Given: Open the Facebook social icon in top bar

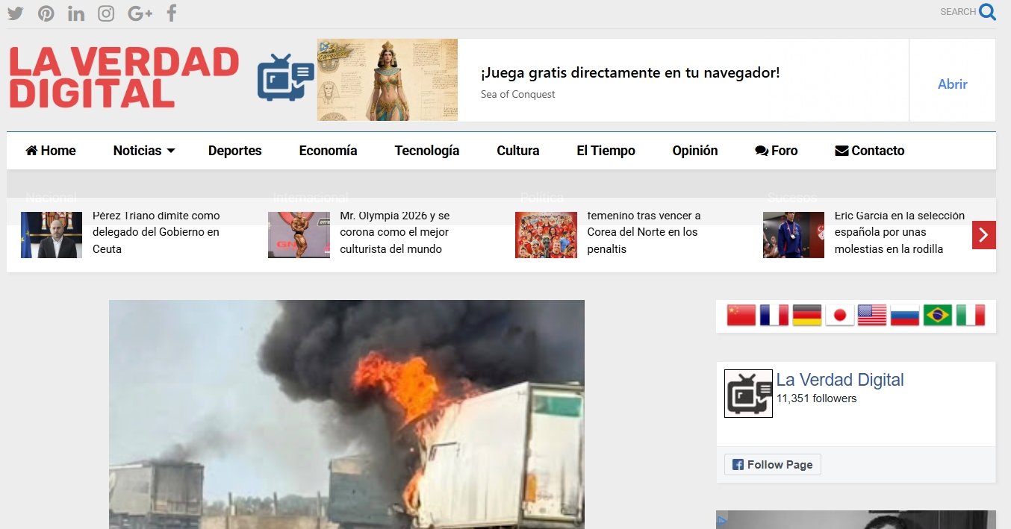Looking at the screenshot, I should pyautogui.click(x=172, y=13).
